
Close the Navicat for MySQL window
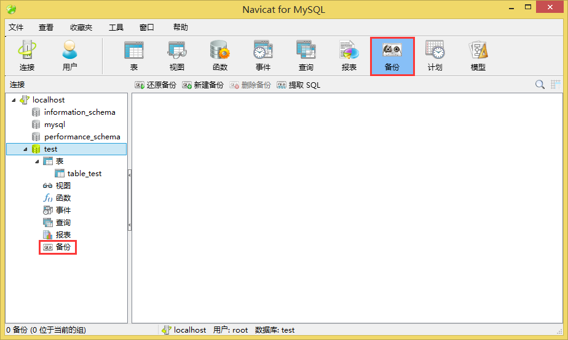pyautogui.click(x=550, y=7)
